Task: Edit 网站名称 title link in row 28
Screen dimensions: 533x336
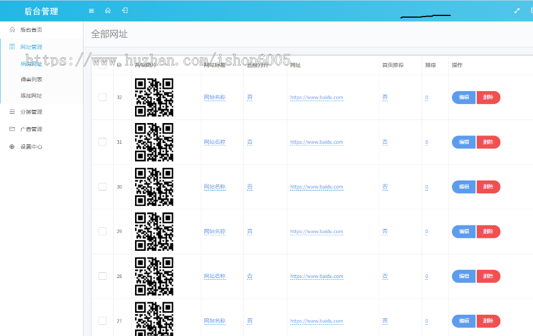Action: tap(215, 276)
